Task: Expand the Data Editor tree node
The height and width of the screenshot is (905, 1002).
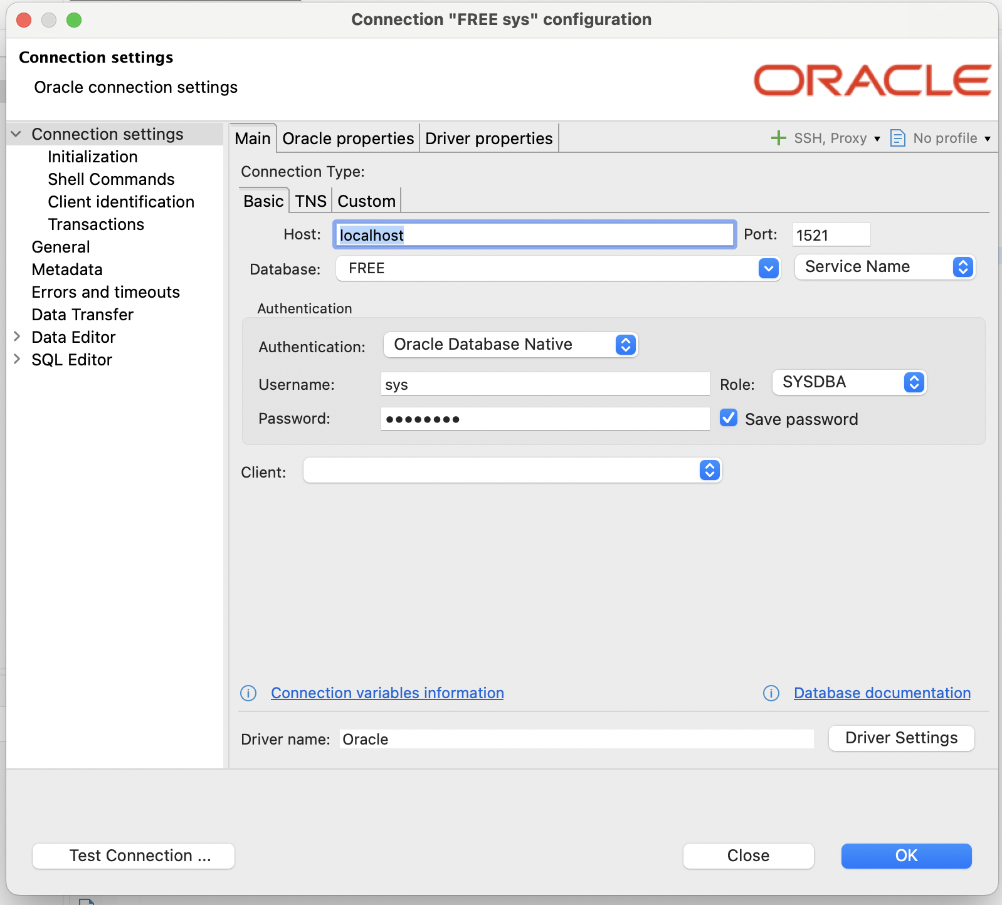Action: tap(17, 337)
